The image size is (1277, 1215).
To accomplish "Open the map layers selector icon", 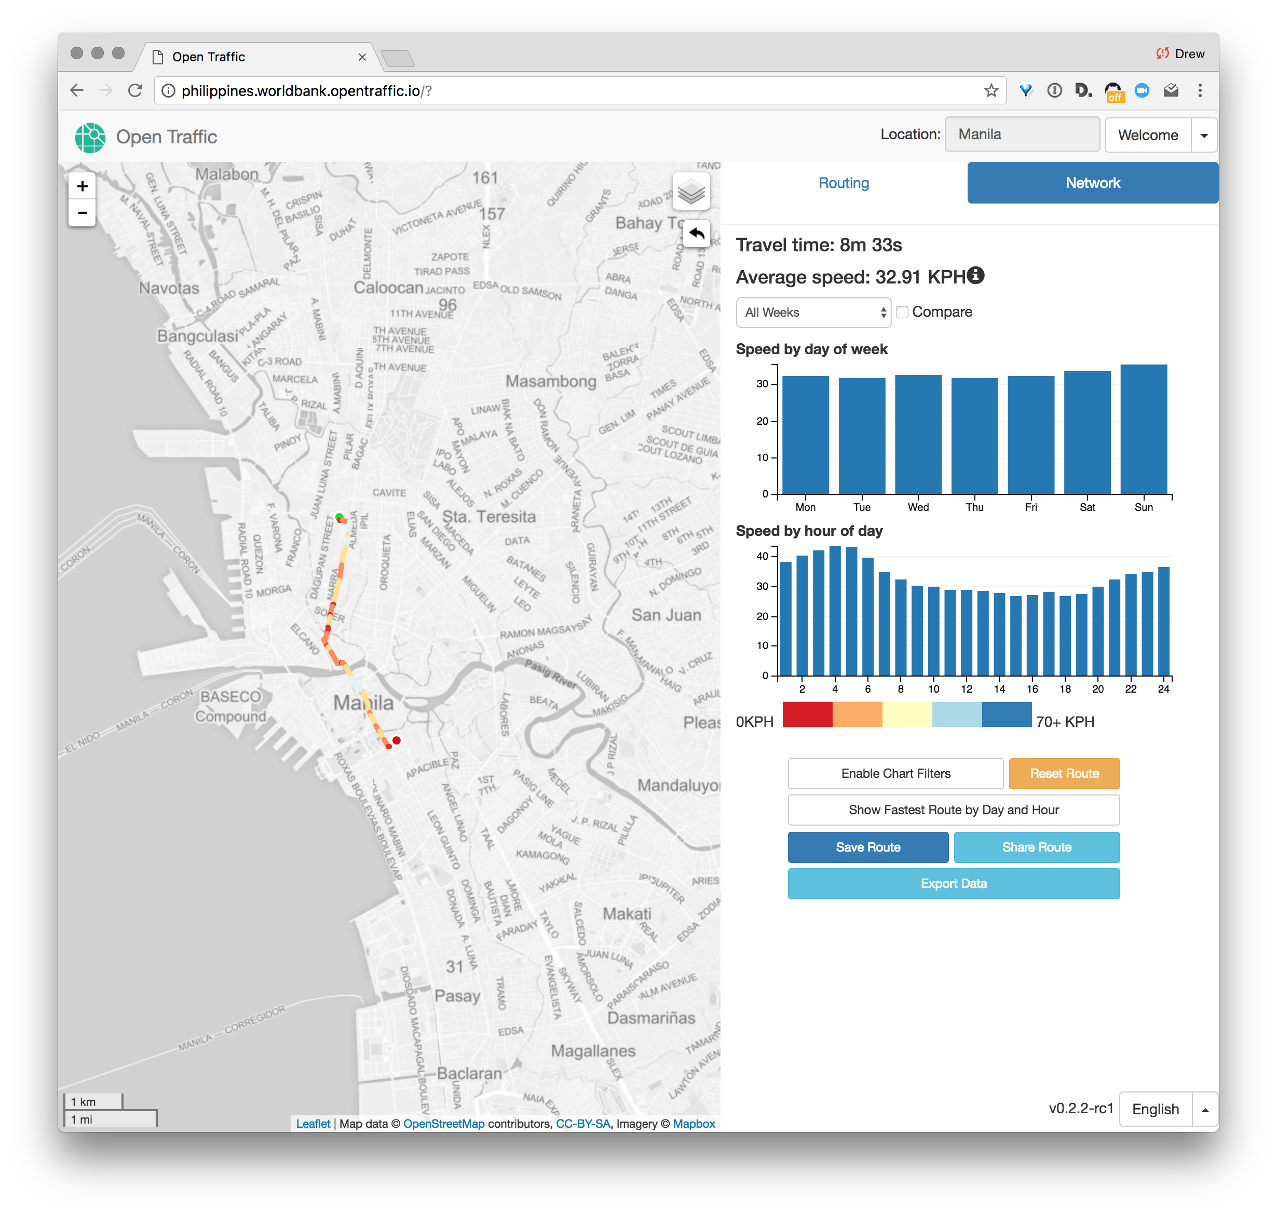I will coord(691,191).
